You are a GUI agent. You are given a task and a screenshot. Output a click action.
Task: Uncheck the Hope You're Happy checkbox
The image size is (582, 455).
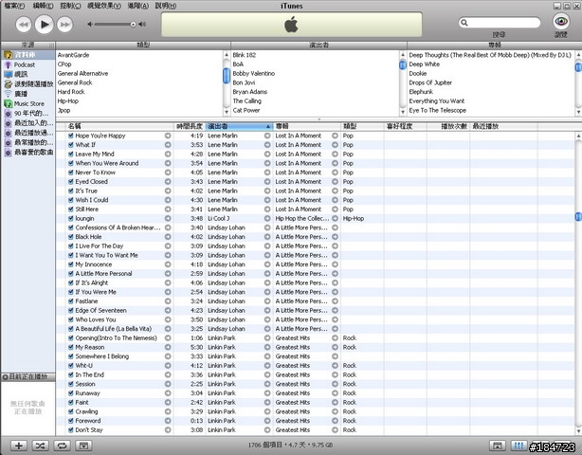[70, 136]
